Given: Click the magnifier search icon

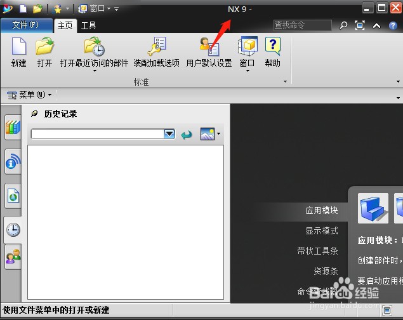Looking at the screenshot, I should [x=343, y=25].
